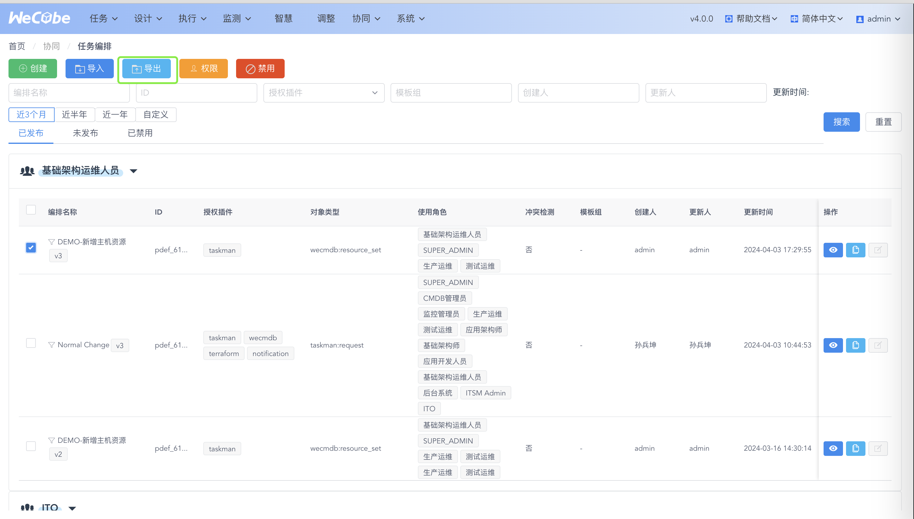Expand the ITO group arrow
Screen dimensions: 914x519
72,508
